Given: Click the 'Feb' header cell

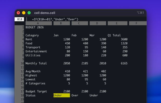Looking at the screenshot, I should coord(74,35).
